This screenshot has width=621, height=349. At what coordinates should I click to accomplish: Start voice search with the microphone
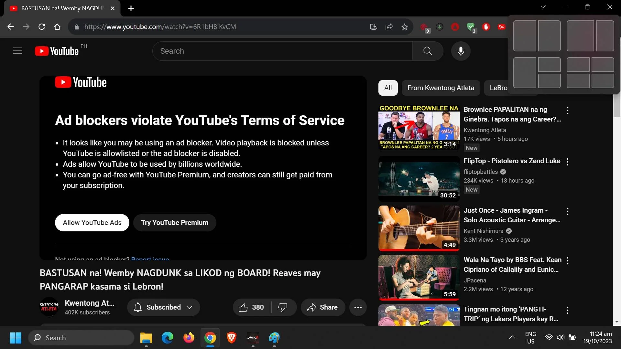pos(461,51)
